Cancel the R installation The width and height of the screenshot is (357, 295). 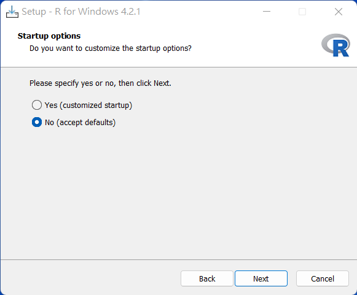coord(323,278)
